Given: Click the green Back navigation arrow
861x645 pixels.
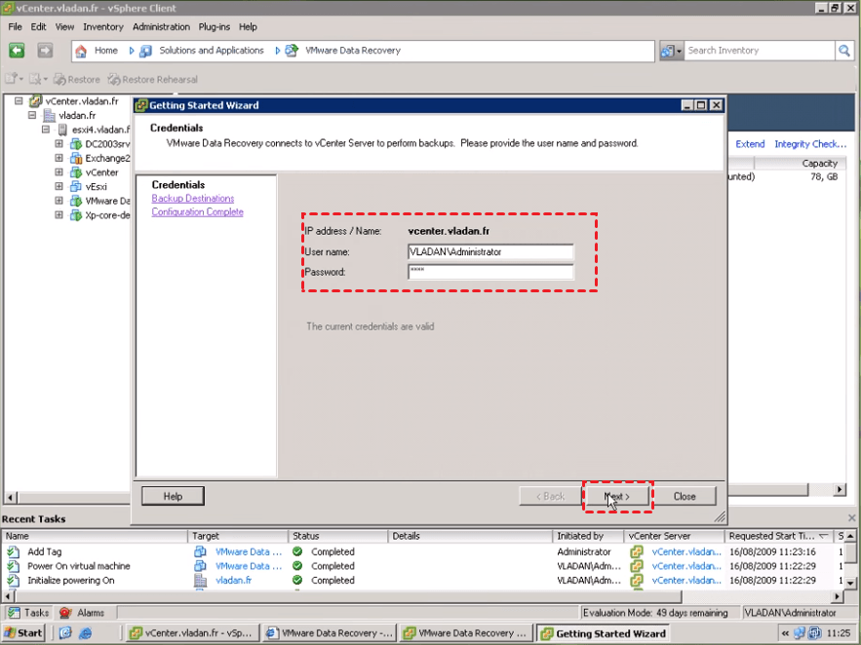Looking at the screenshot, I should click(x=17, y=51).
